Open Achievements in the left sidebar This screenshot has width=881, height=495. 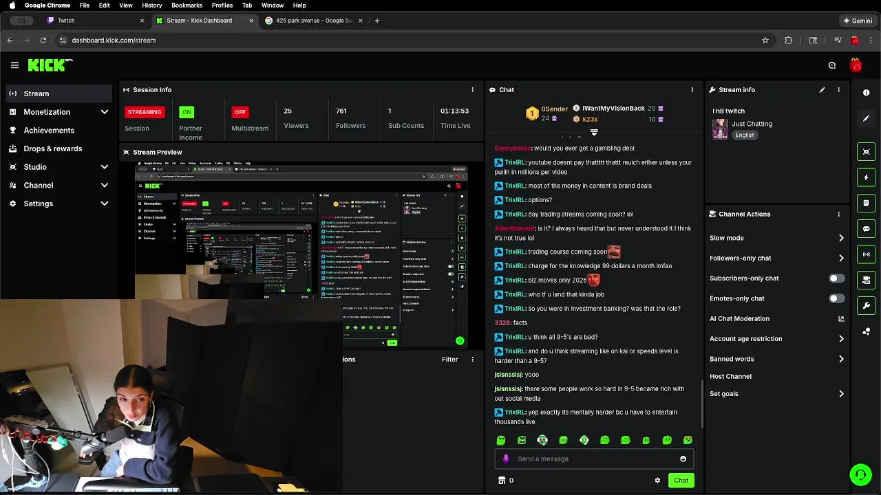[x=58, y=130]
